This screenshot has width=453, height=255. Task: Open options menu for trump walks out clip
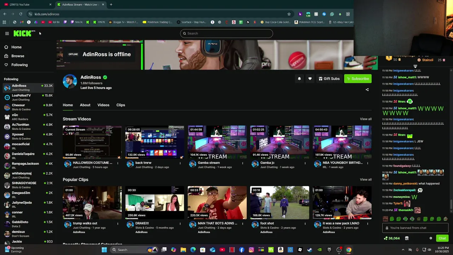point(118,224)
